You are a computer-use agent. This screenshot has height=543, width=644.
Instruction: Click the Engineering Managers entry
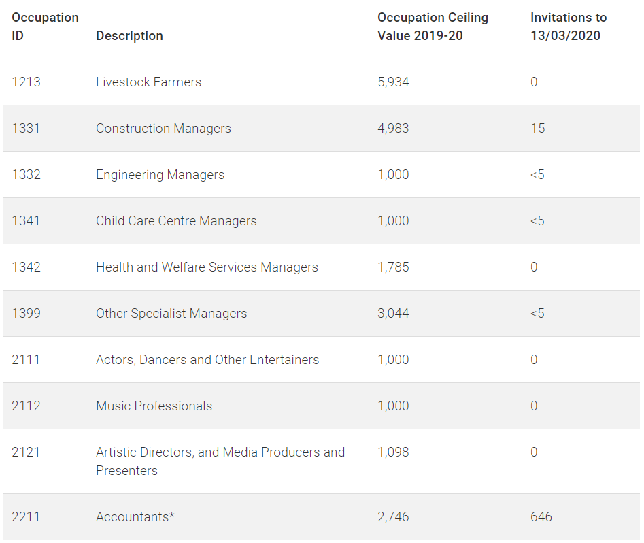160,174
